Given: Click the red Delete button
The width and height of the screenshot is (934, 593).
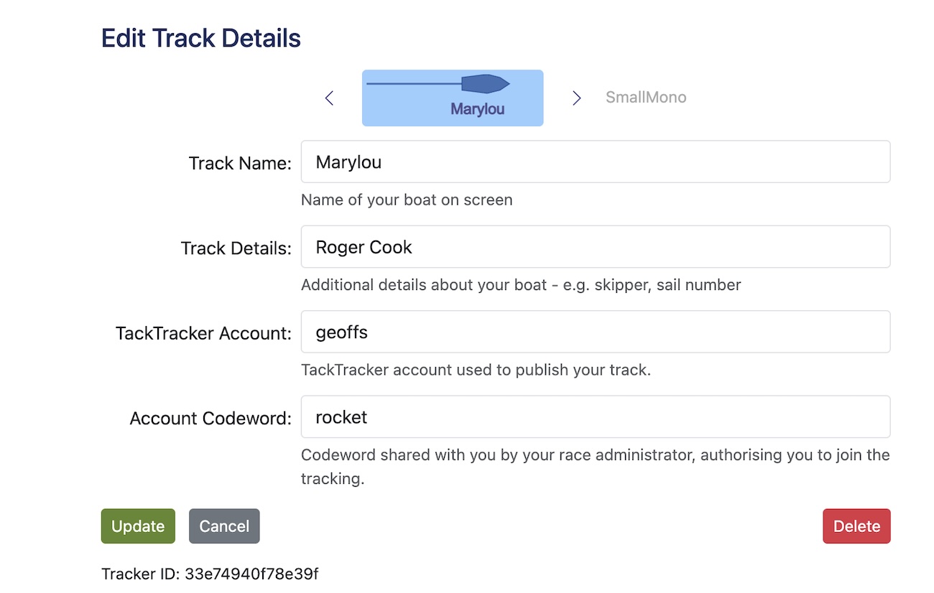Looking at the screenshot, I should 856,526.
